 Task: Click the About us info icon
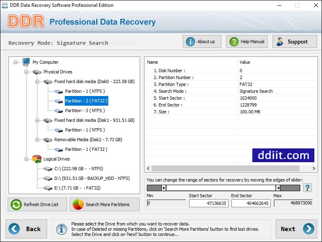point(190,41)
